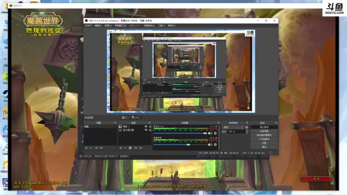
Task: Select the 场景 item in Scenes list
Action: click(x=100, y=127)
